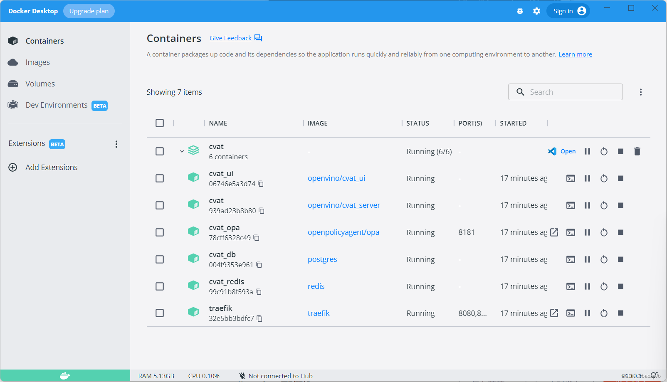The width and height of the screenshot is (667, 382).
Task: Open the redis image link
Action: click(x=316, y=286)
